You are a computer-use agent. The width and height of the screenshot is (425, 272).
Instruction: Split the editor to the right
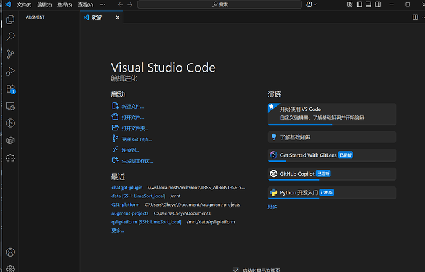(415, 17)
